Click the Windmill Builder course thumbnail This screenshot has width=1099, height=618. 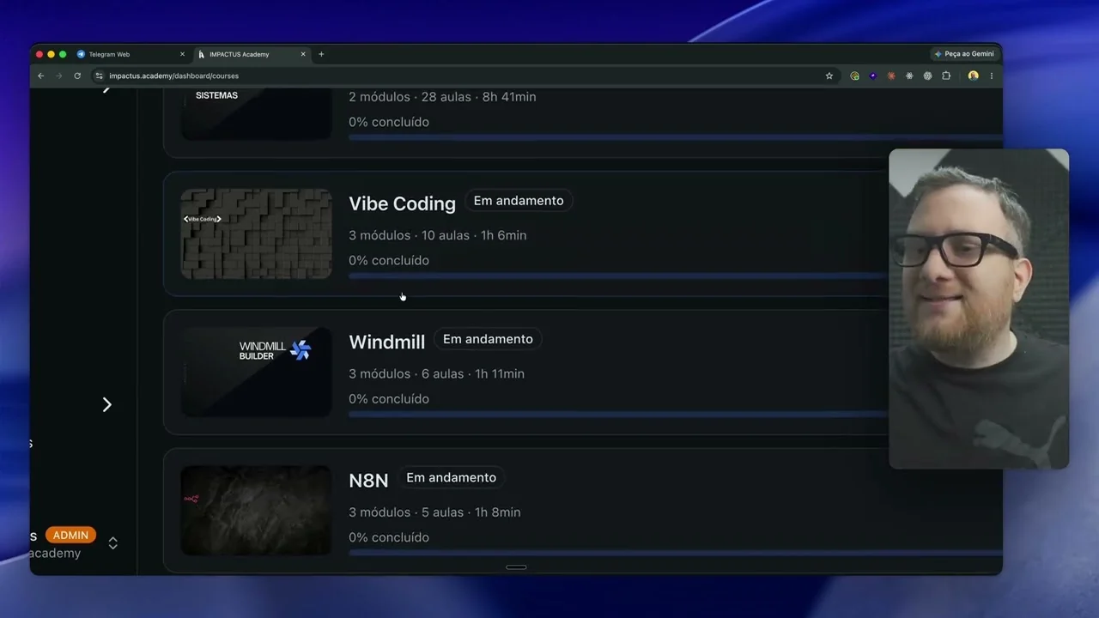[x=256, y=372]
